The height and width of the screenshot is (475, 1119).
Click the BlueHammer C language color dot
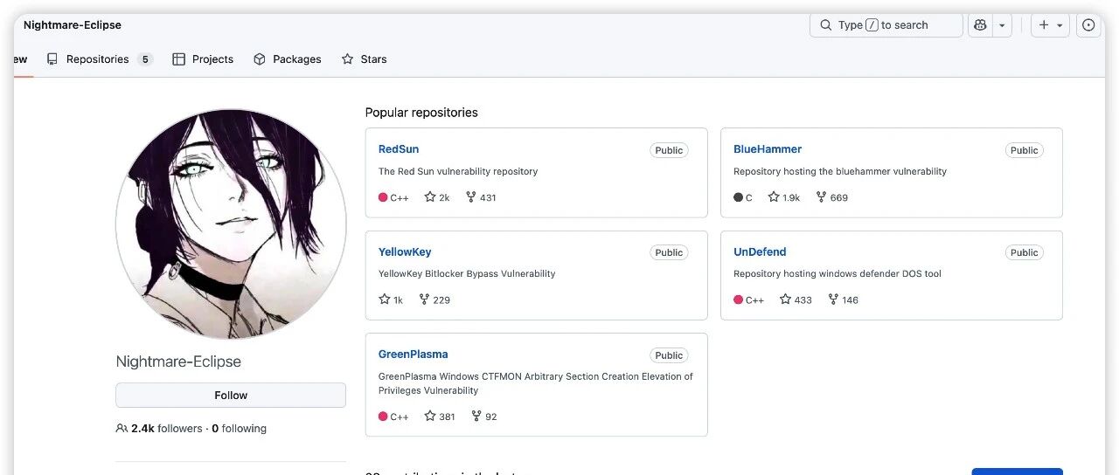pos(738,197)
